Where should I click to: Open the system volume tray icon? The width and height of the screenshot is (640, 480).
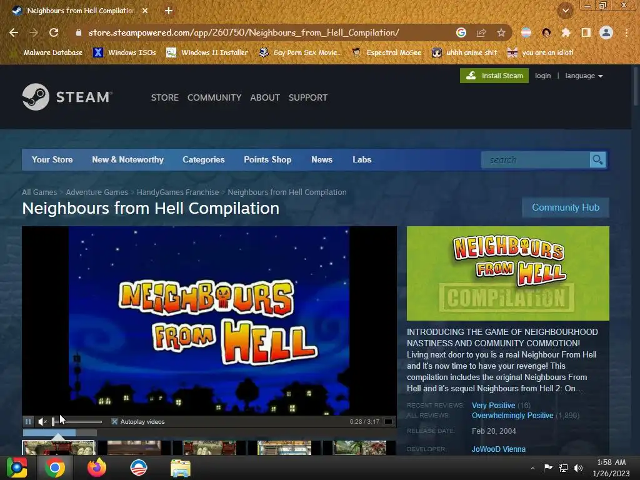point(578,468)
